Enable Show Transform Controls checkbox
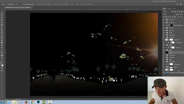Screen dimensions: 184x104 coord(22,4)
